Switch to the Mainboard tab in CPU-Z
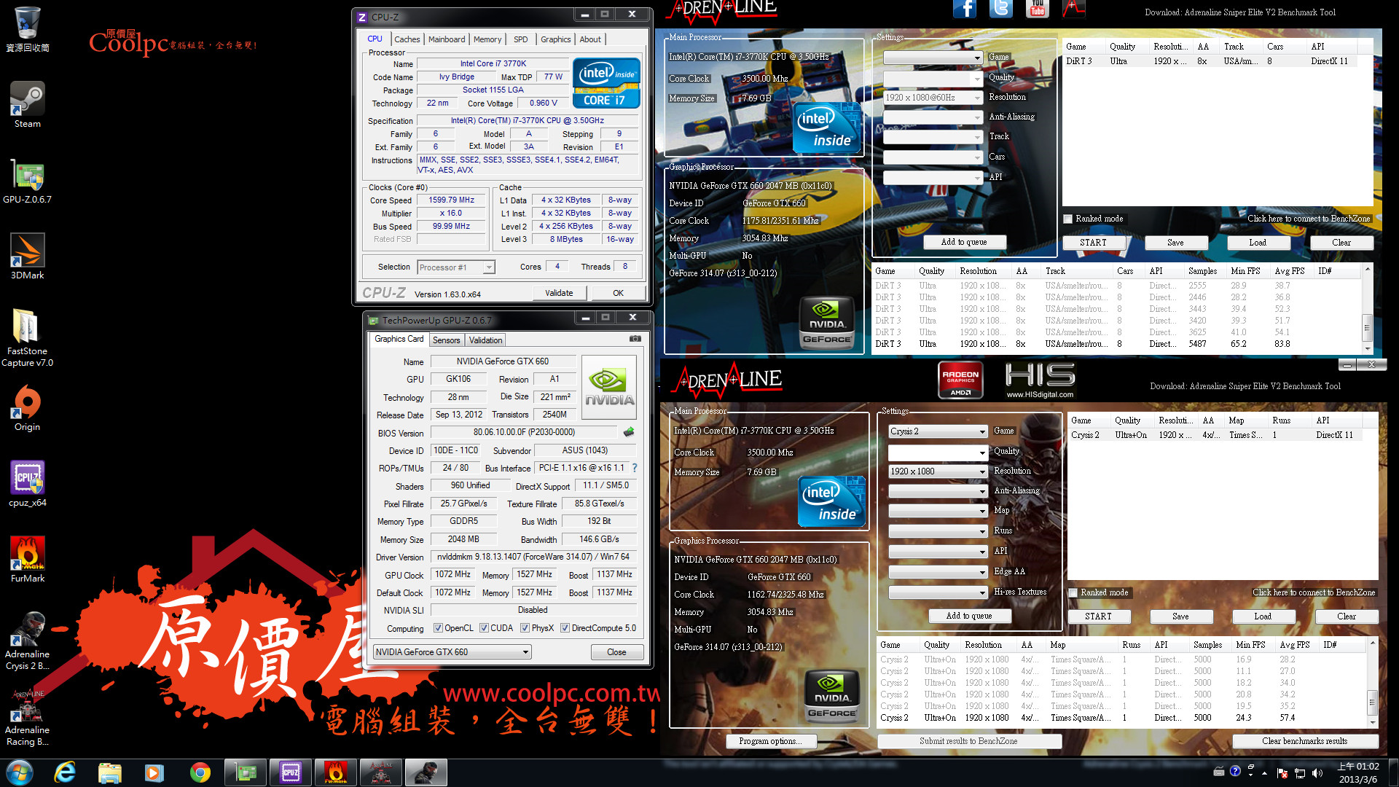This screenshot has height=787, width=1399. click(447, 39)
